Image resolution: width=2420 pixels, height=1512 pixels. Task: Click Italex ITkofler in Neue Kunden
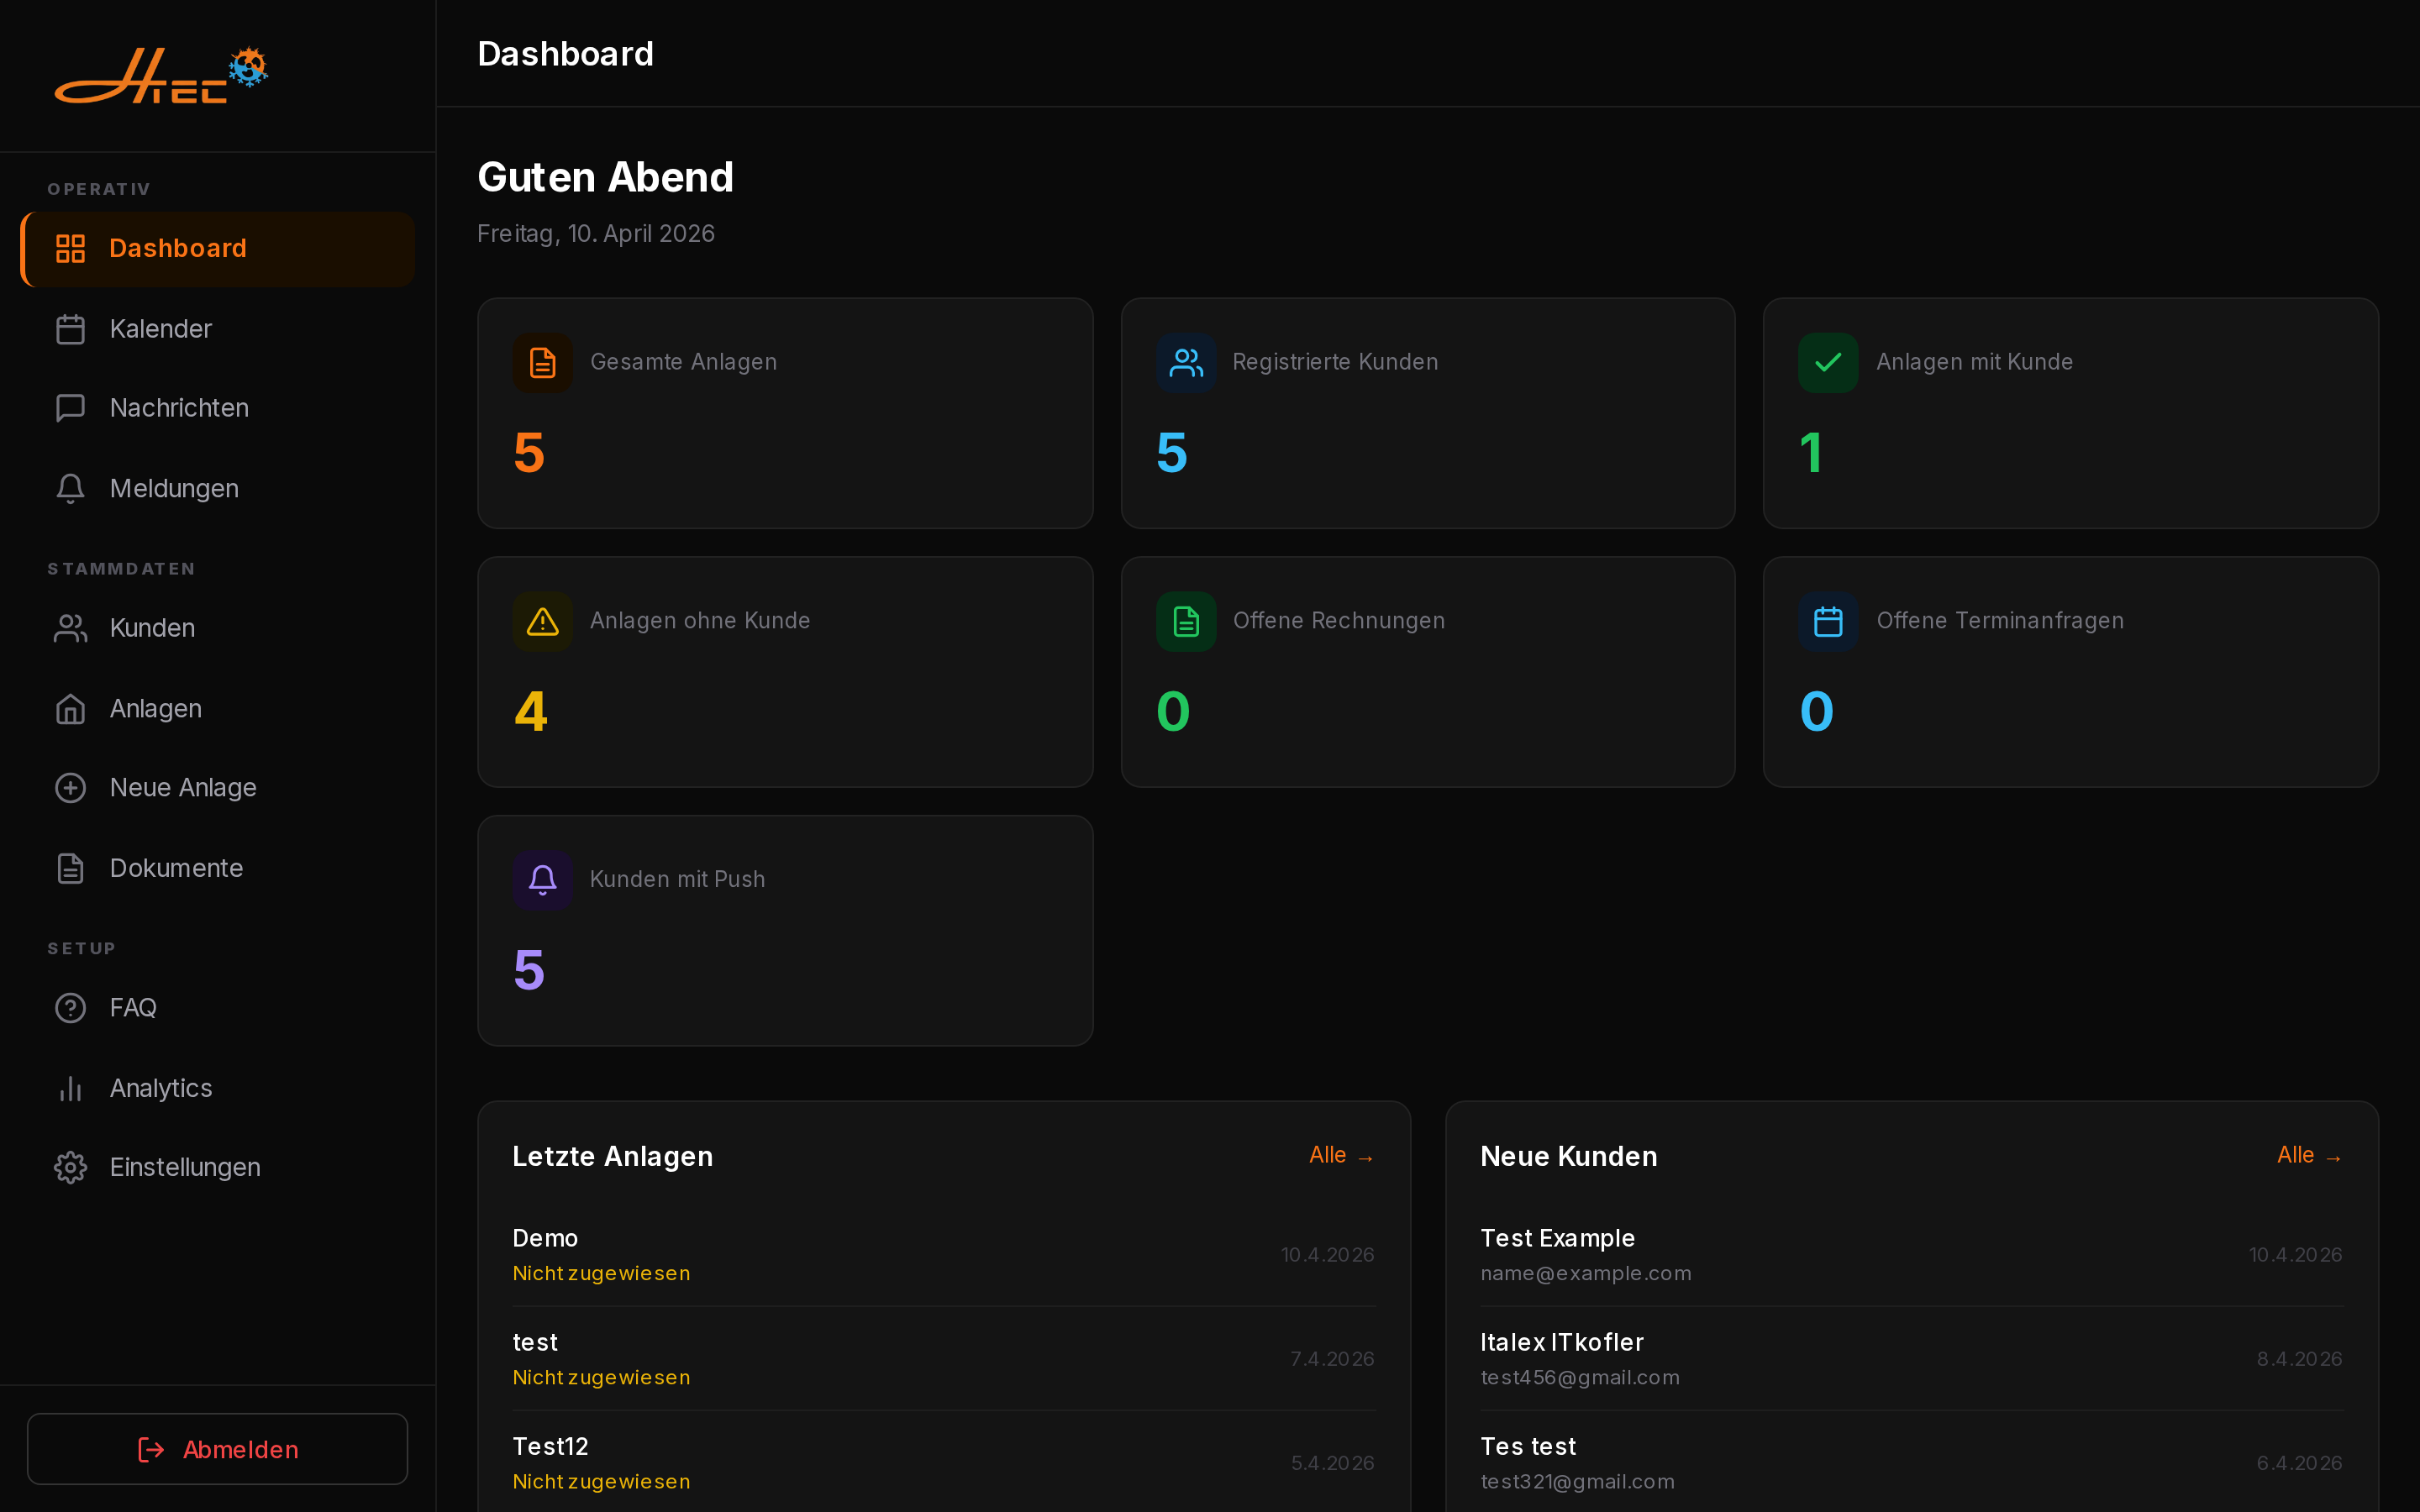pos(1561,1342)
